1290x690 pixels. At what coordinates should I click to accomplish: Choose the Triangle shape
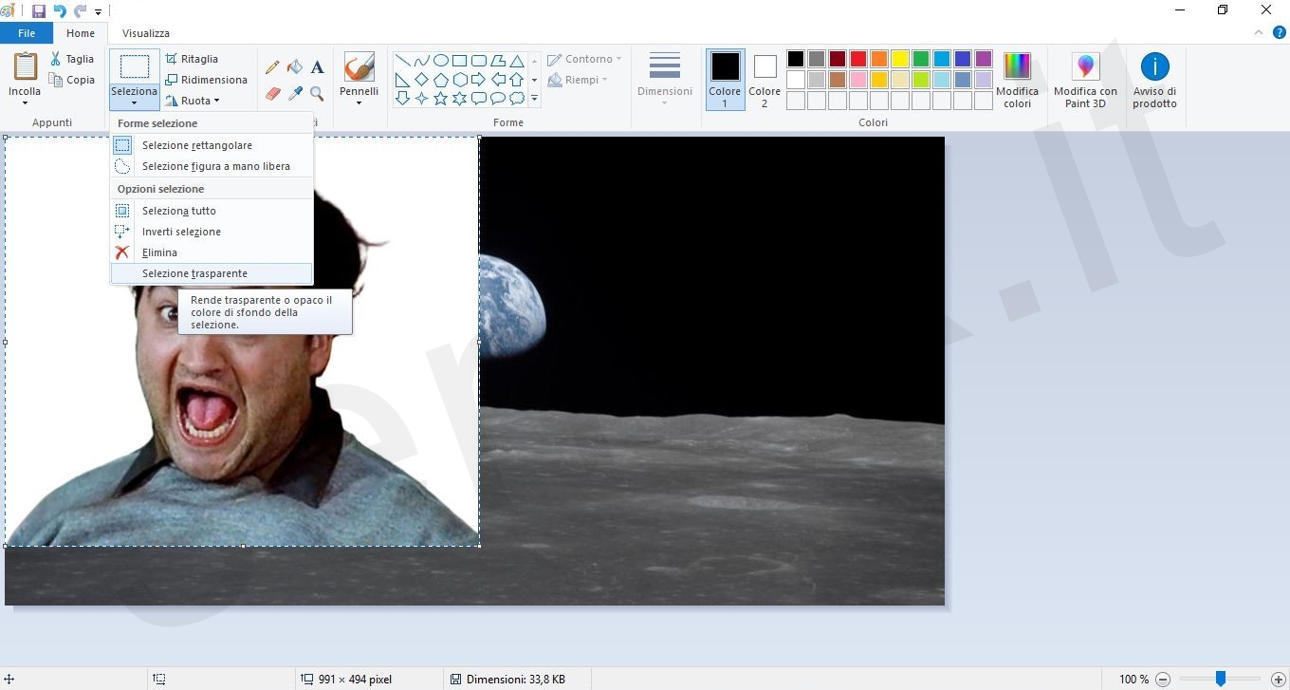(516, 60)
